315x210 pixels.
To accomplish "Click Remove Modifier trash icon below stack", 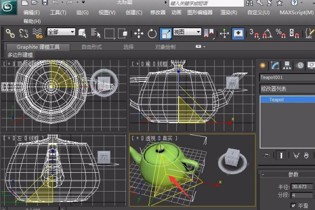I will (306, 155).
